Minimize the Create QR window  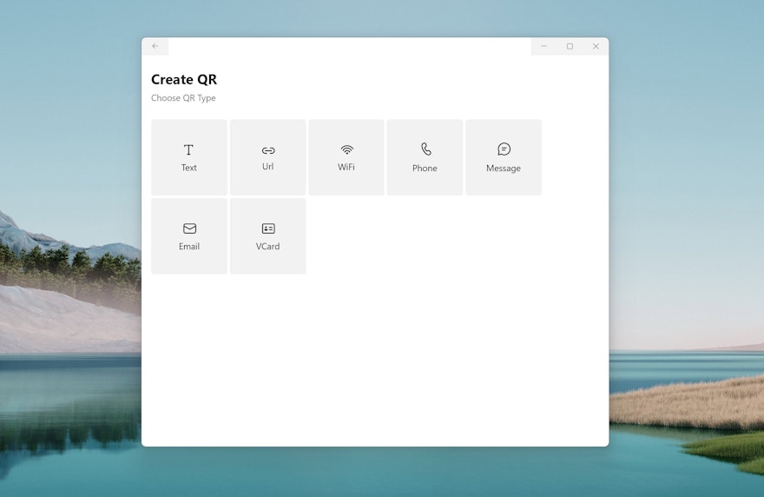point(543,46)
